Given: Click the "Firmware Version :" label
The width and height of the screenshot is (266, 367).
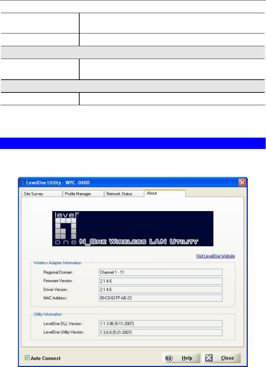Looking at the screenshot, I should coord(59,281).
